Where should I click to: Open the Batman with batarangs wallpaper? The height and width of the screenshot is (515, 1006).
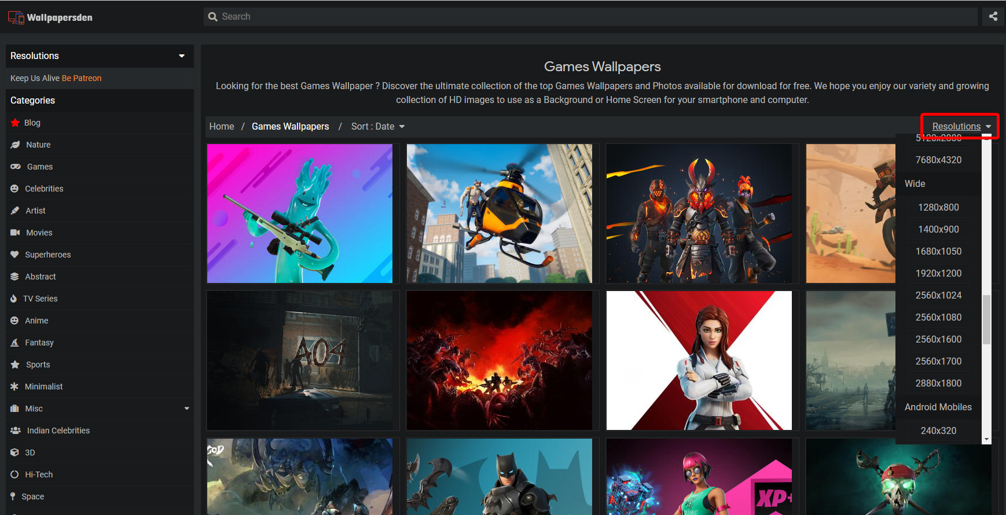500,476
